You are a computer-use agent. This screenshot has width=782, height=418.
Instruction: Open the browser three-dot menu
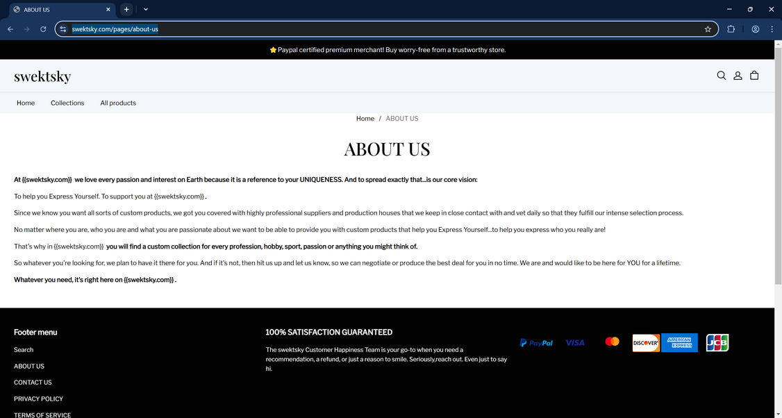(x=772, y=28)
